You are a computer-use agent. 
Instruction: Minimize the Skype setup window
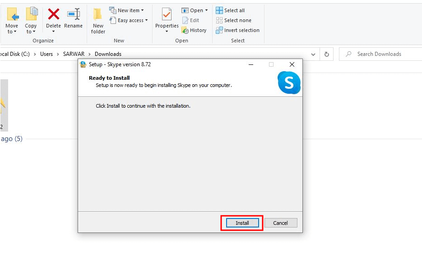pos(251,64)
